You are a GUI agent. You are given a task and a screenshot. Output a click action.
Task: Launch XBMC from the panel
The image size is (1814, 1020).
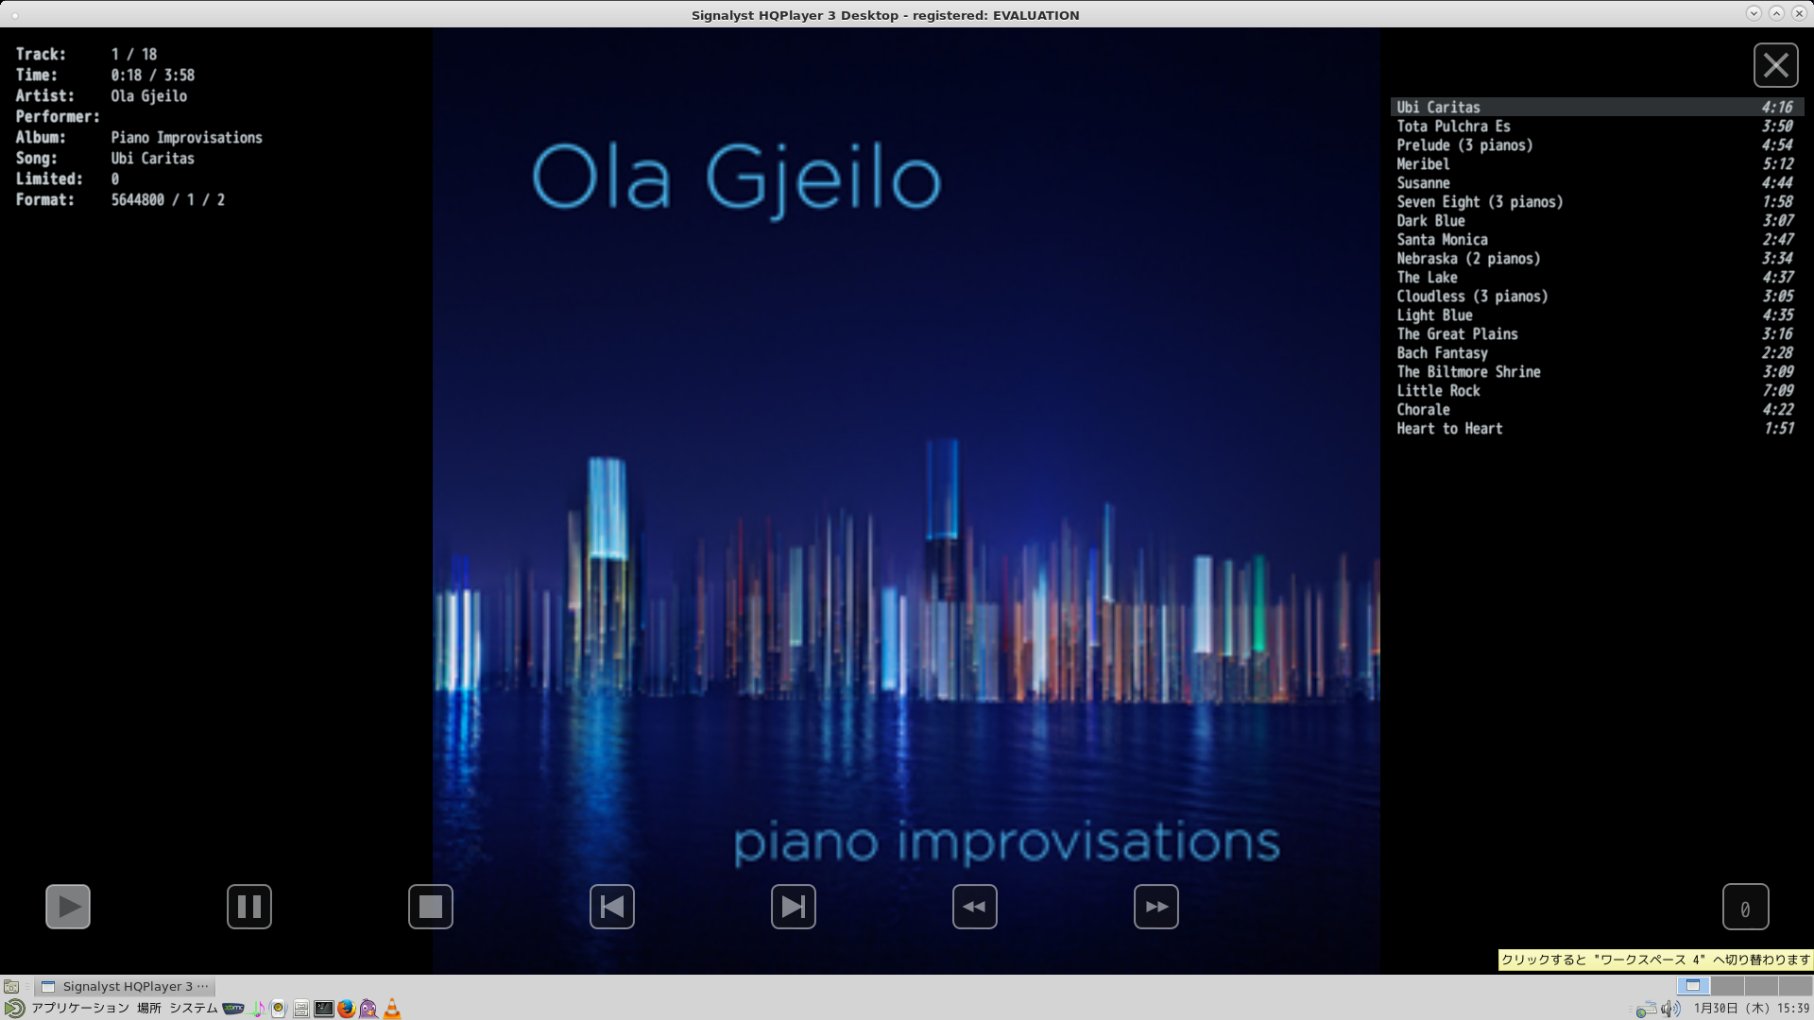(x=233, y=1009)
